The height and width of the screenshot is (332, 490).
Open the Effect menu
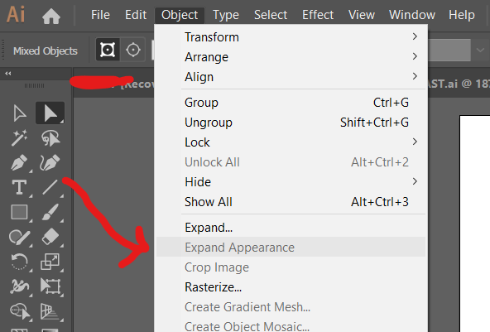pyautogui.click(x=318, y=15)
